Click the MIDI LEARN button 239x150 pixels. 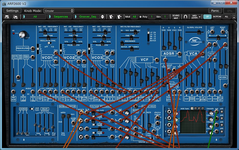pyautogui.click(x=194, y=17)
